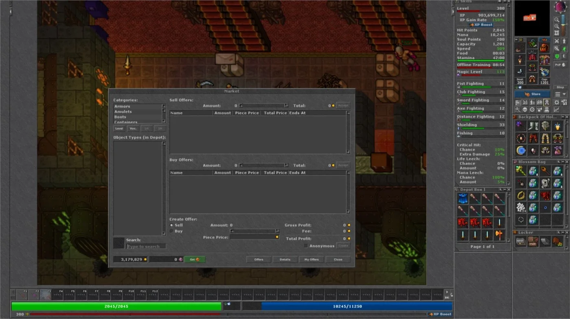Sort sell offers by Piece Price column
The height and width of the screenshot is (319, 570).
coord(247,113)
